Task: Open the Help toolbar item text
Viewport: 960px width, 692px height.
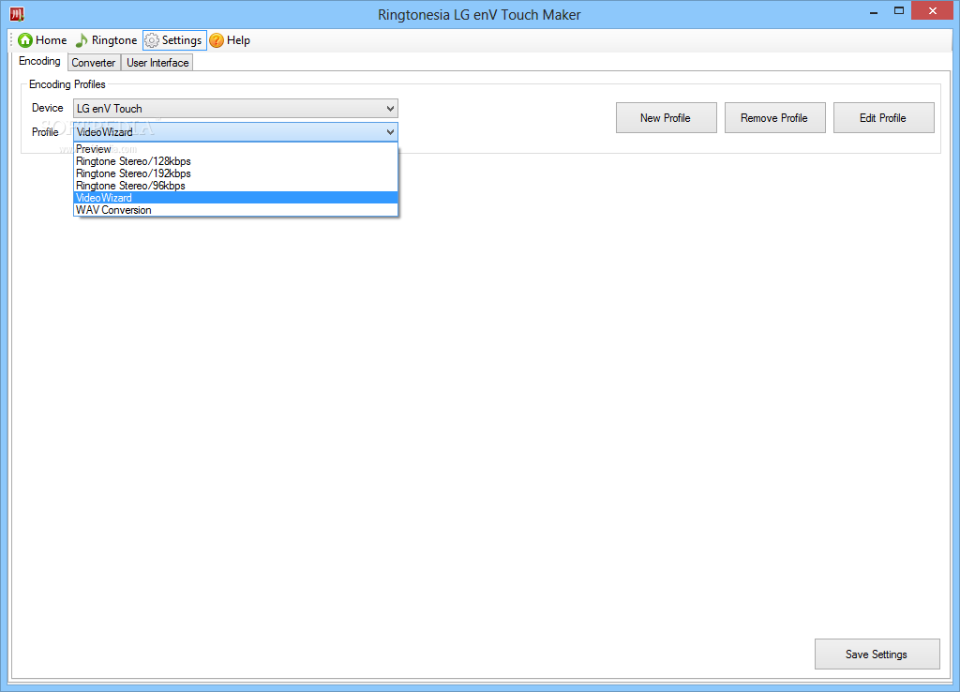Action: [x=239, y=40]
